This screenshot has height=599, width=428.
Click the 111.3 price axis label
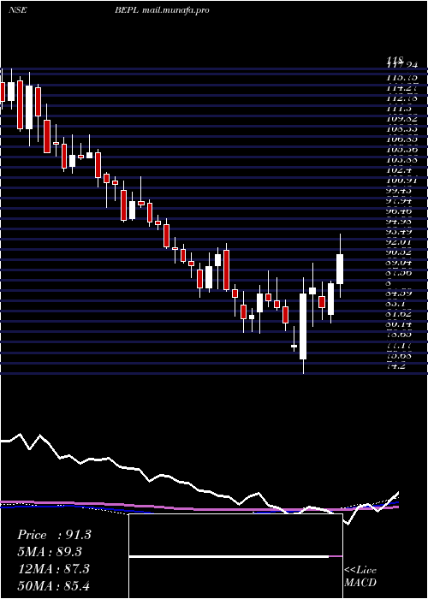(x=398, y=109)
